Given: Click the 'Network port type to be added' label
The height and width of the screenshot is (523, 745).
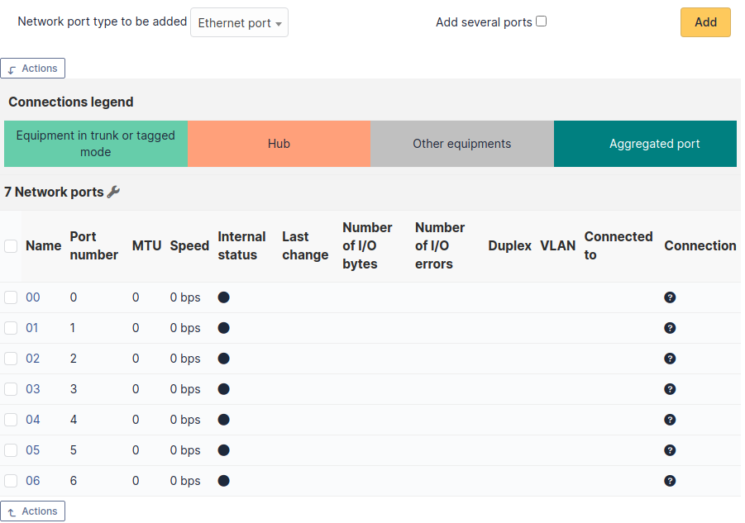Looking at the screenshot, I should [103, 21].
